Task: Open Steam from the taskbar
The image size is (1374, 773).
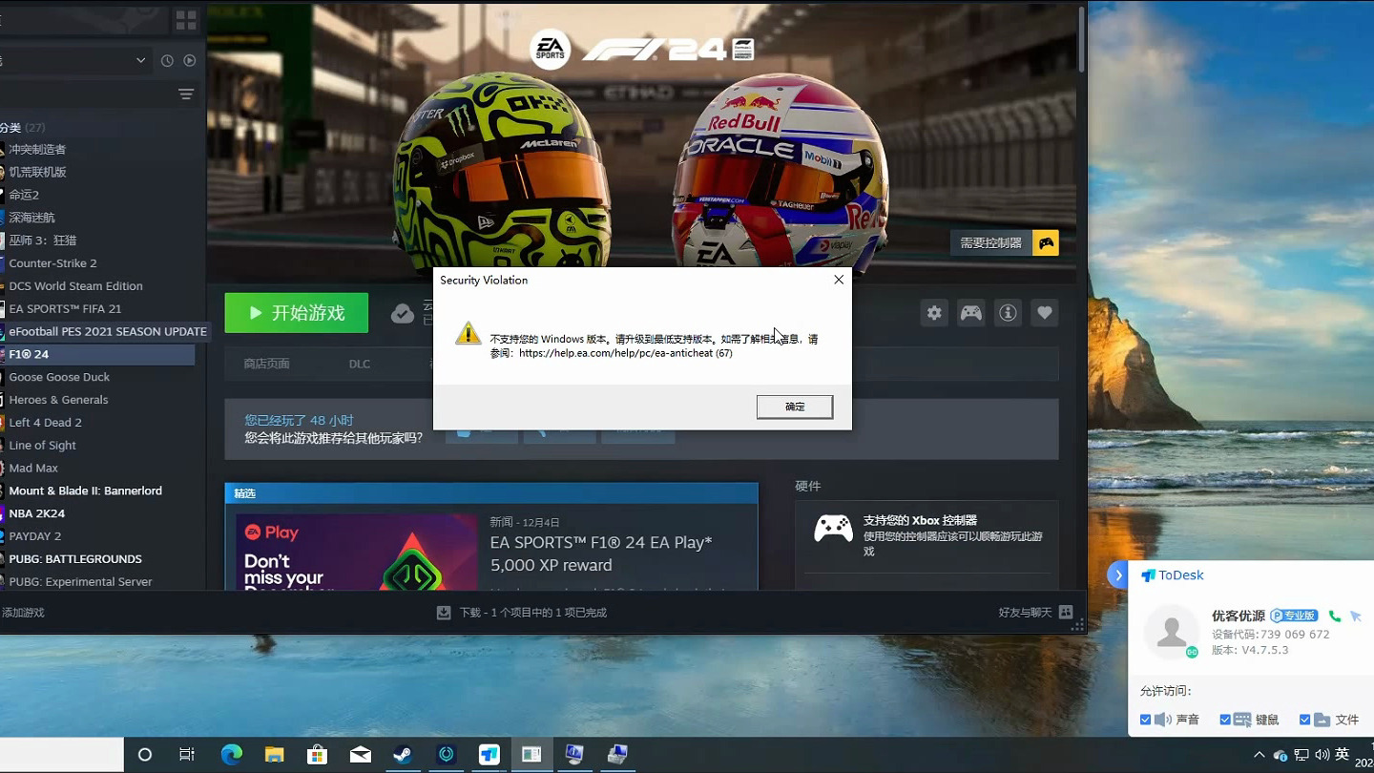Action: tap(403, 755)
